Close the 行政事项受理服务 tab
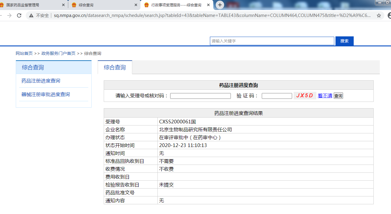The height and width of the screenshot is (214, 391). [x=208, y=5]
